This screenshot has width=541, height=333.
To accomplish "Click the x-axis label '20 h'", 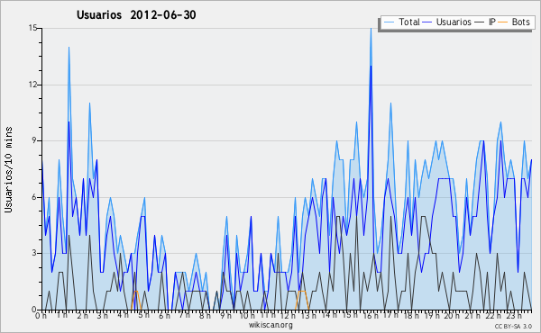I will point(452,315).
